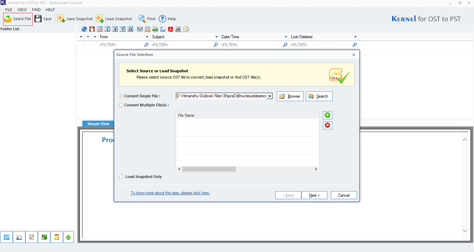Viewport: 474px width, 252px height.
Task: Click the Next button
Action: pos(314,195)
